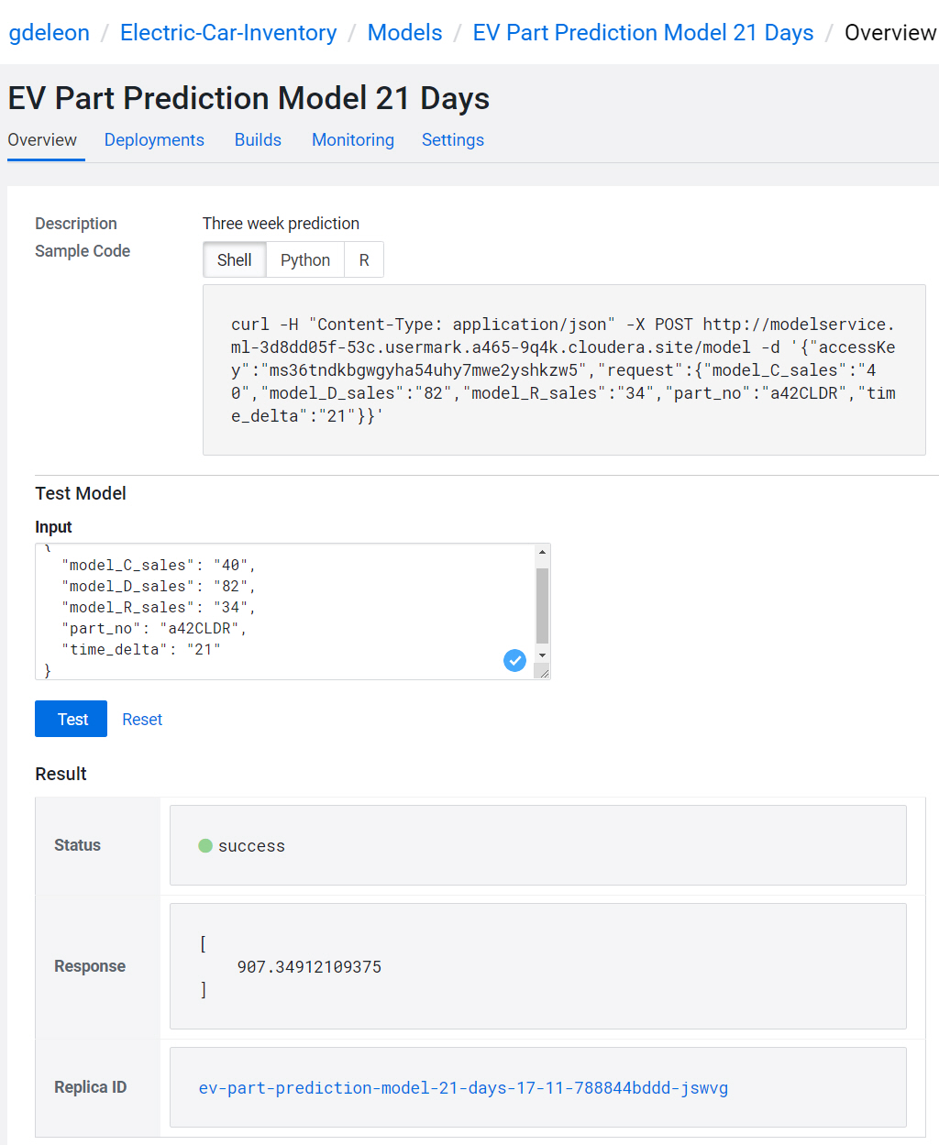This screenshot has width=939, height=1145.
Task: Click the textarea scroll down arrow
Action: tap(542, 655)
